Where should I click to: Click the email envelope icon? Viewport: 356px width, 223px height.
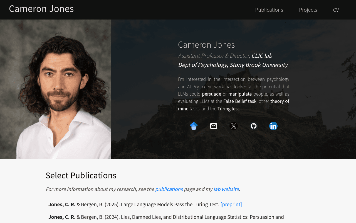(x=214, y=126)
